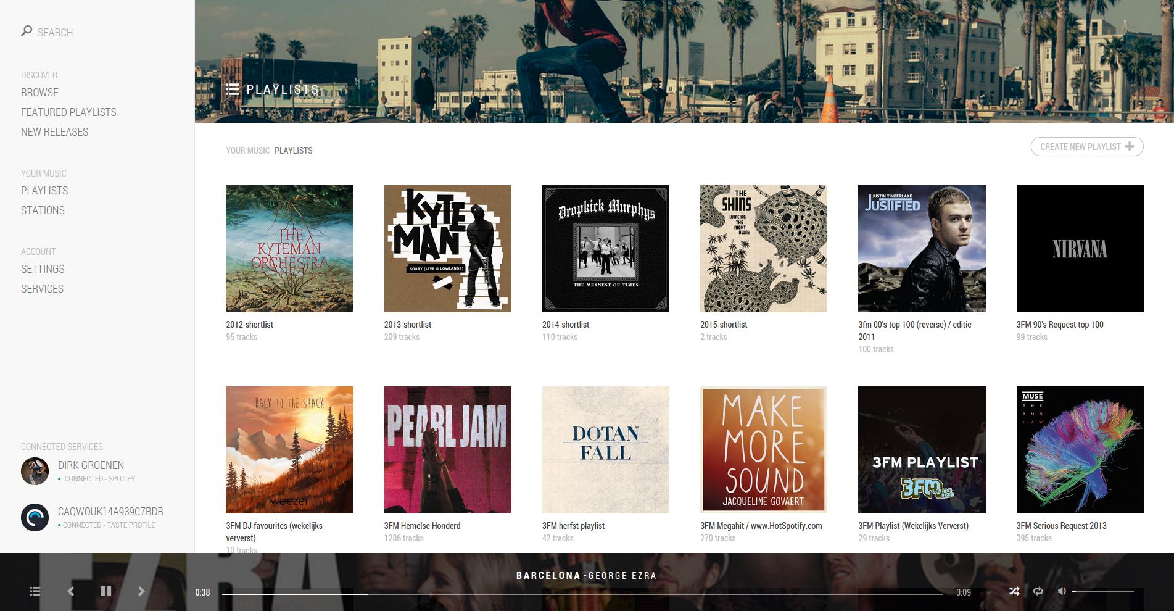Open the Dirk Groenen Spotify connection
1174x611 pixels.
(x=91, y=465)
